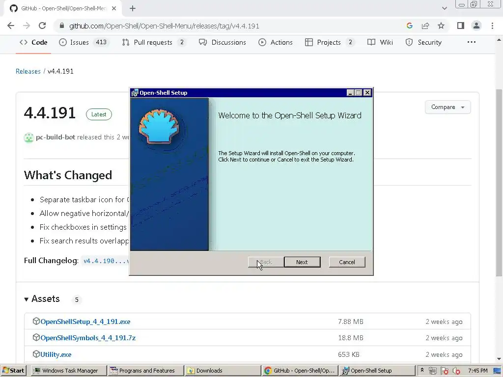Open the Issues tab
This screenshot has width=503, height=377.
coord(84,42)
